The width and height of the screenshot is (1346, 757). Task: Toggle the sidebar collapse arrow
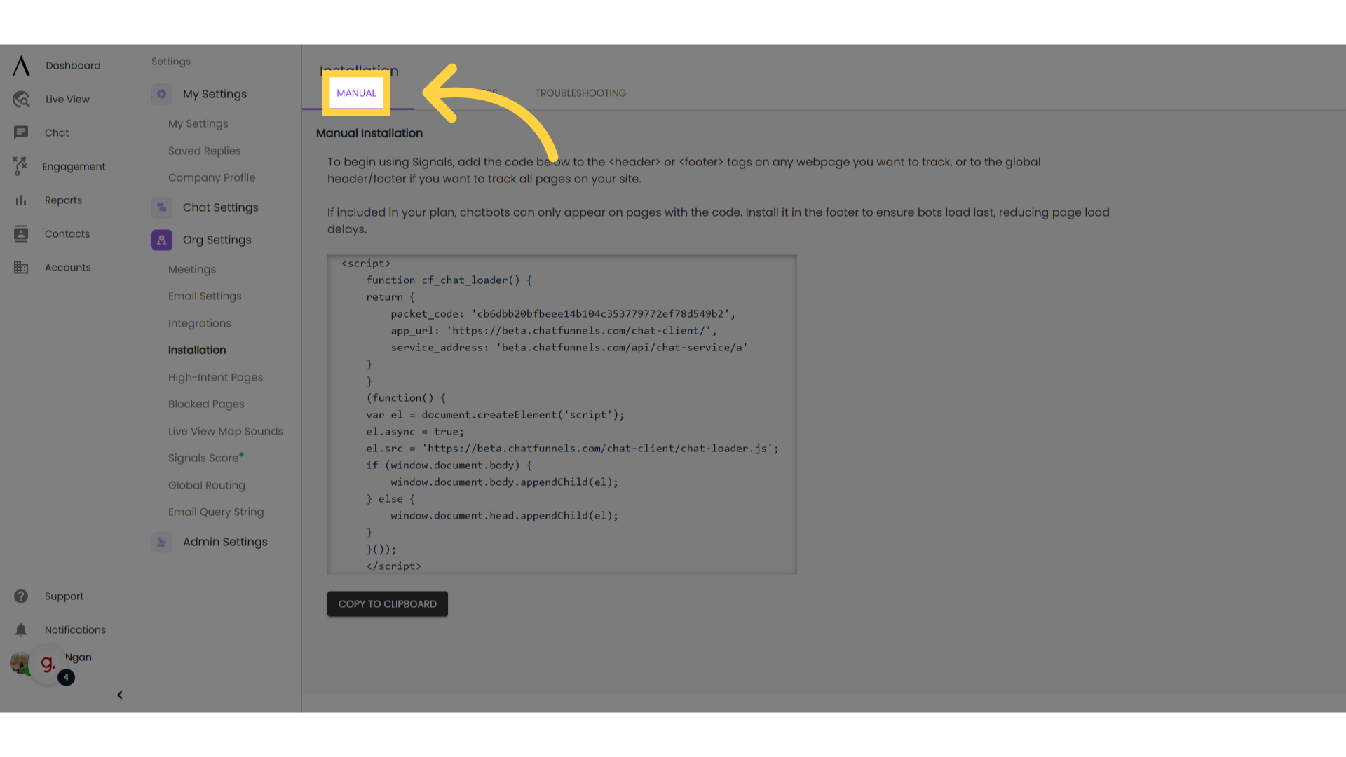point(120,695)
